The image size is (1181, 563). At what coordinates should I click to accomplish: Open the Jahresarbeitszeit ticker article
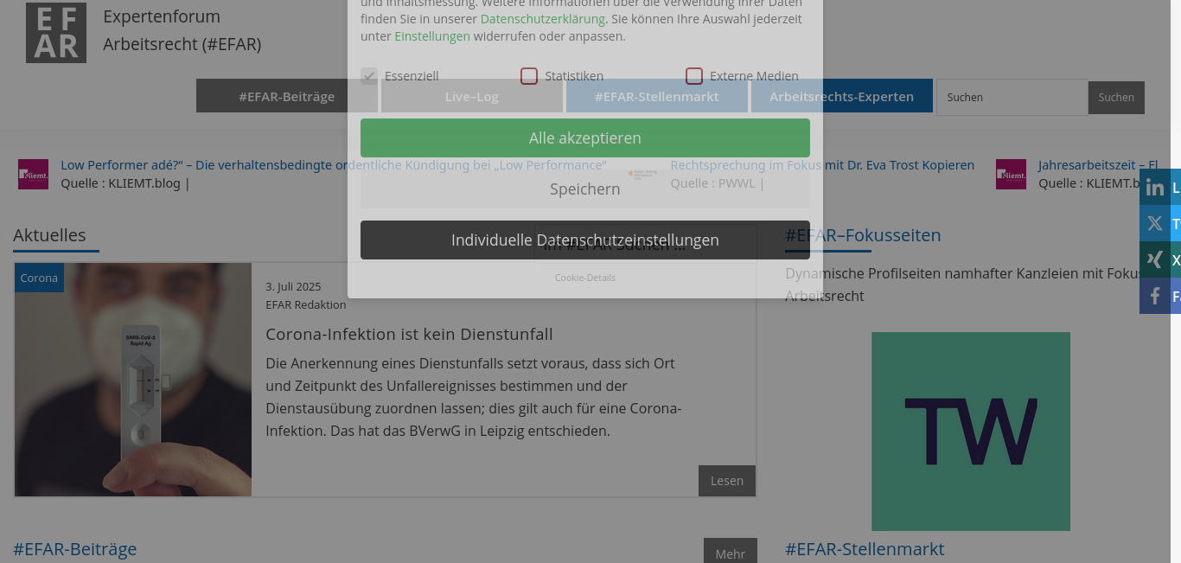coord(1098,165)
